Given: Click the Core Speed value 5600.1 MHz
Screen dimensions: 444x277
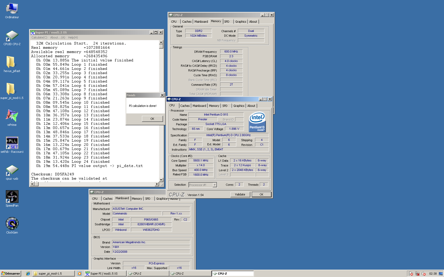Looking at the screenshot, I should pos(201,160).
